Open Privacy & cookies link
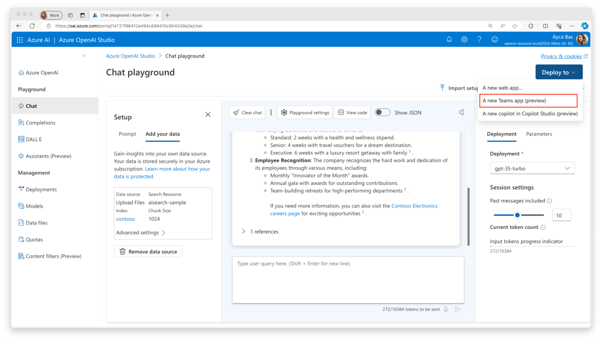Screen dimensions: 602x341 point(564,56)
